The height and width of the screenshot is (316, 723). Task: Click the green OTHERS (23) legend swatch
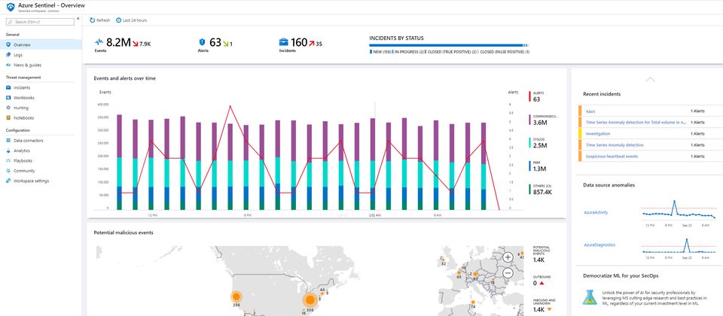pyautogui.click(x=529, y=190)
